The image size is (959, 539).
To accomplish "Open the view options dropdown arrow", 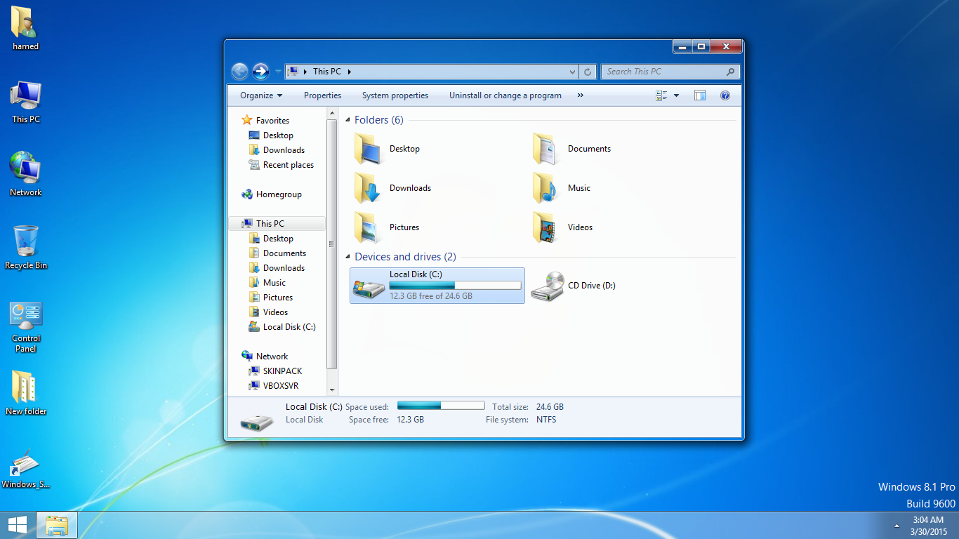I will tap(677, 95).
